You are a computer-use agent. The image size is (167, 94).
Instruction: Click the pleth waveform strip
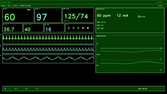[48, 49]
